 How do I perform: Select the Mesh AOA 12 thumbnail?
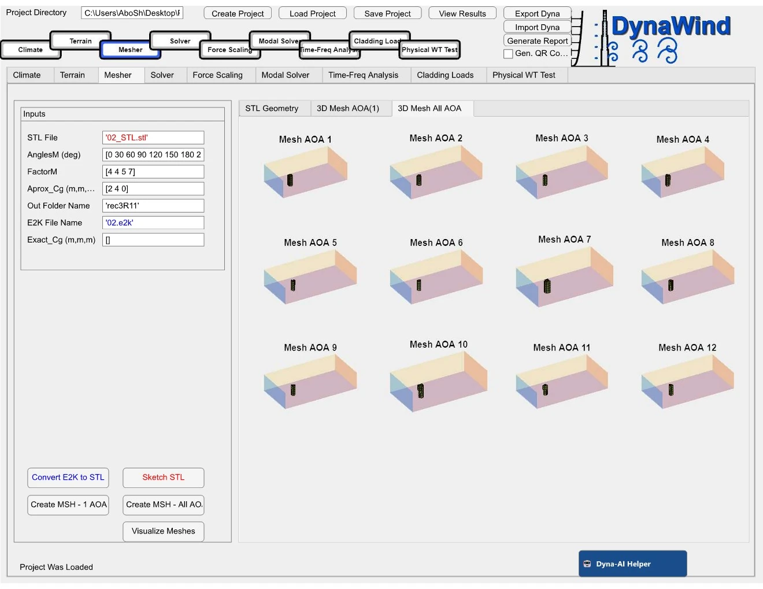click(687, 382)
